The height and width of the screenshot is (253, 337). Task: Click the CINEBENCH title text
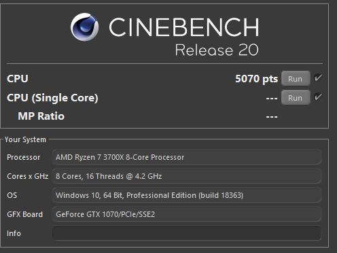click(x=184, y=27)
